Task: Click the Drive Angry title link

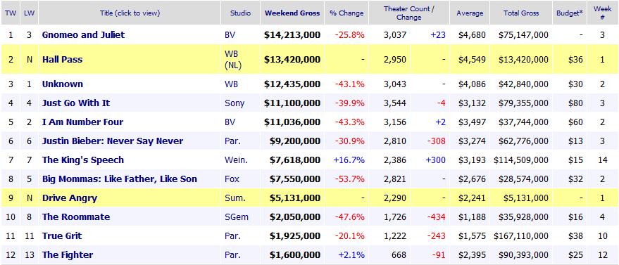Action: [70, 198]
